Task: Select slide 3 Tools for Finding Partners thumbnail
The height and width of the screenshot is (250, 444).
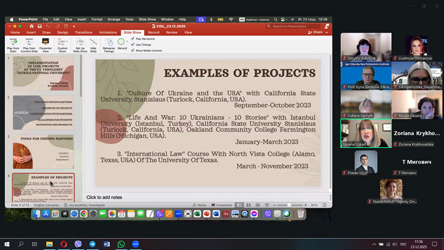Action: tap(43, 152)
